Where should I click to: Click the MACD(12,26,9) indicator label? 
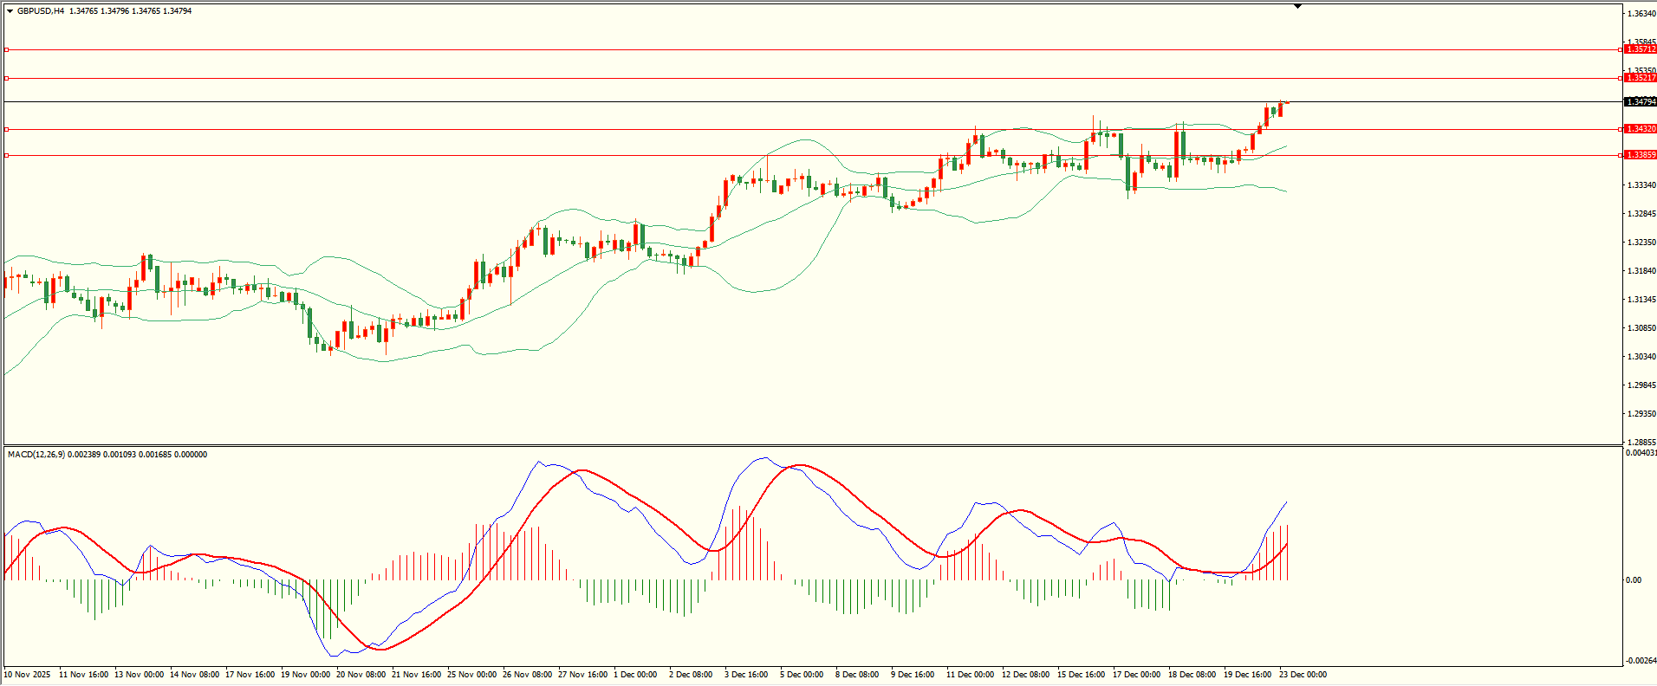pos(35,455)
